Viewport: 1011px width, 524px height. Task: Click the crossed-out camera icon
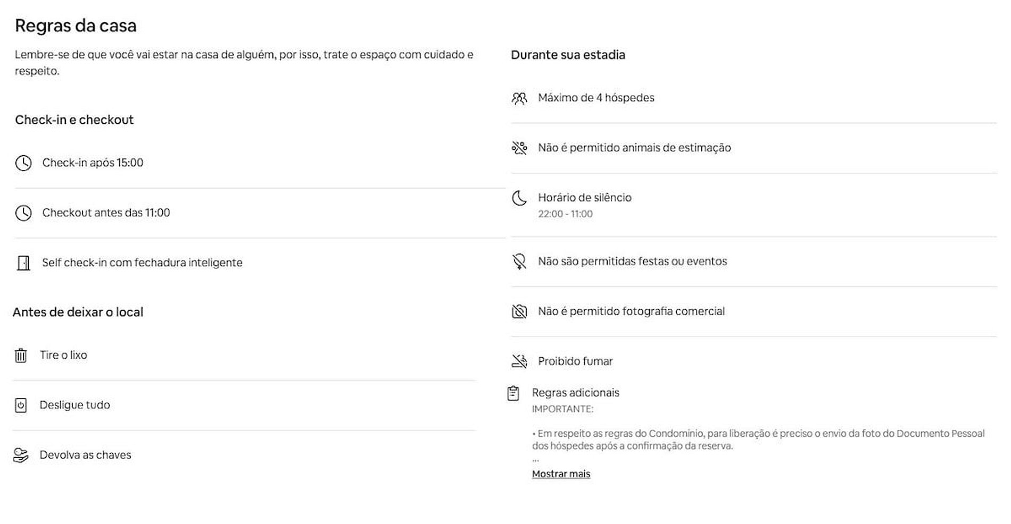[x=519, y=311]
